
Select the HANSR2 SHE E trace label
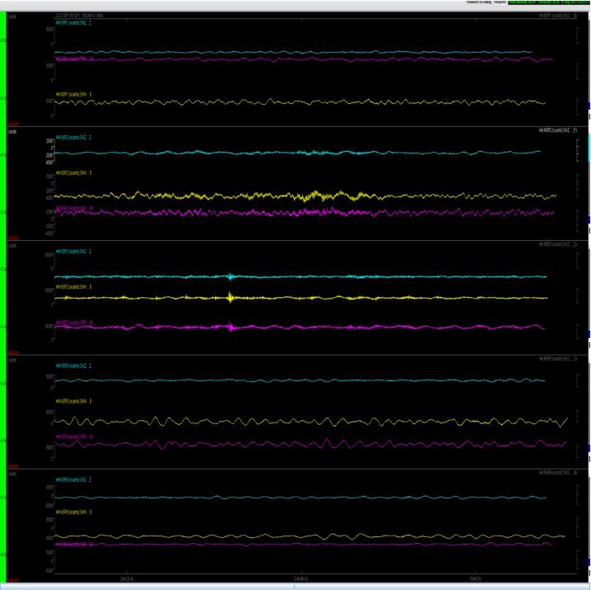click(x=74, y=208)
